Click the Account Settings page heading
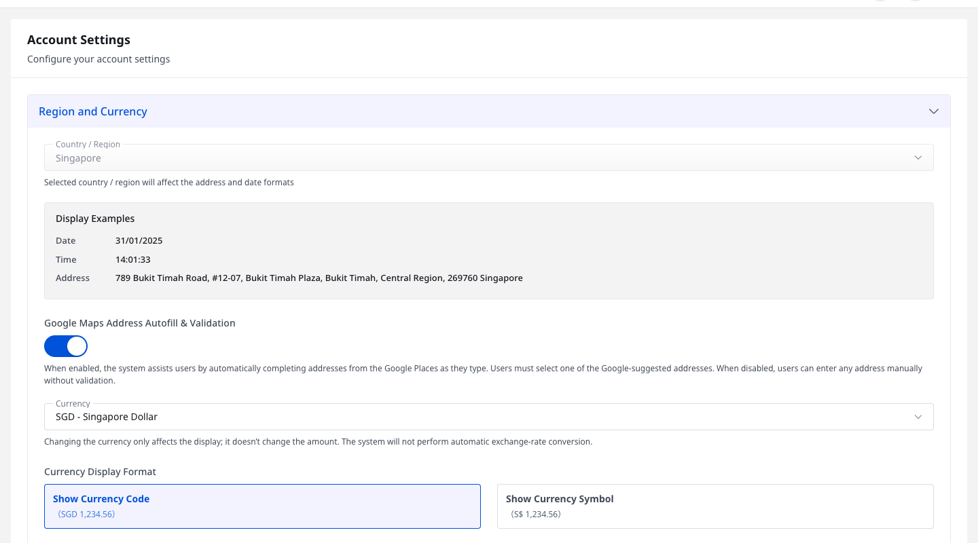 [x=79, y=40]
